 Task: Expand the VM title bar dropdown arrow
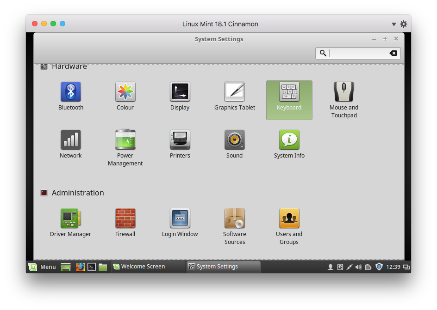(x=394, y=24)
